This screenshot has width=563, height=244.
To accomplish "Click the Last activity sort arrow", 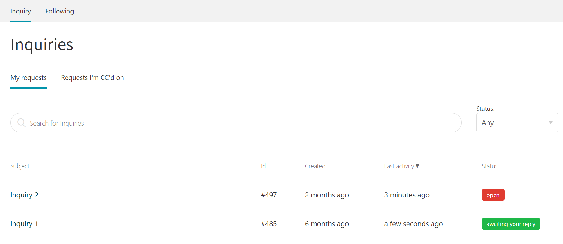I will pyautogui.click(x=418, y=166).
